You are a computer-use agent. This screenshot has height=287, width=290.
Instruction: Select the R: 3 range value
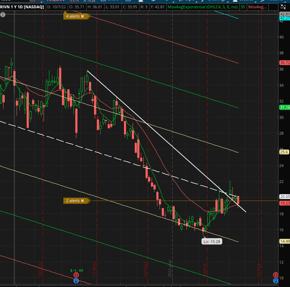coord(144,7)
